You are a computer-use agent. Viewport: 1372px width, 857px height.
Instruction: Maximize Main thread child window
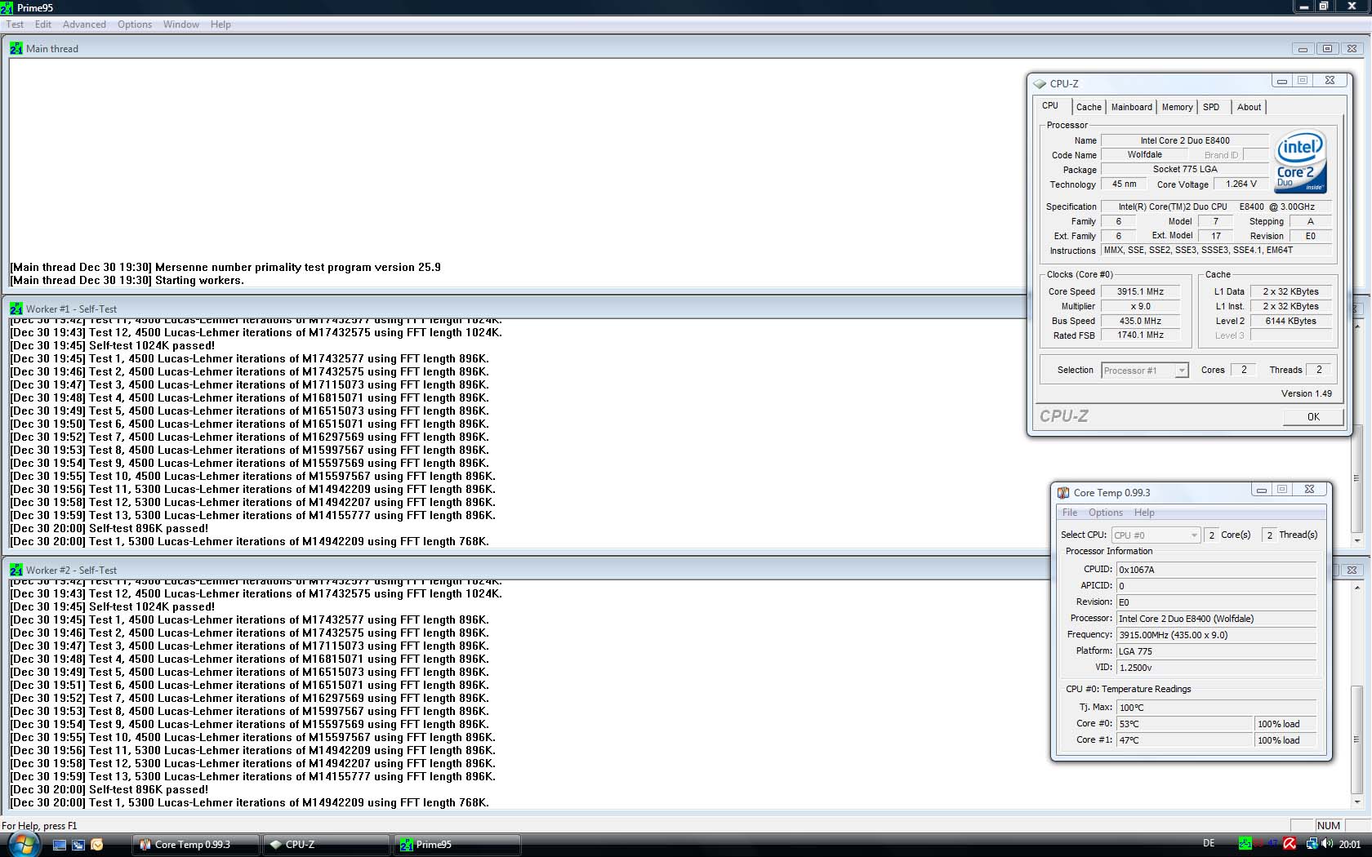pyautogui.click(x=1328, y=49)
